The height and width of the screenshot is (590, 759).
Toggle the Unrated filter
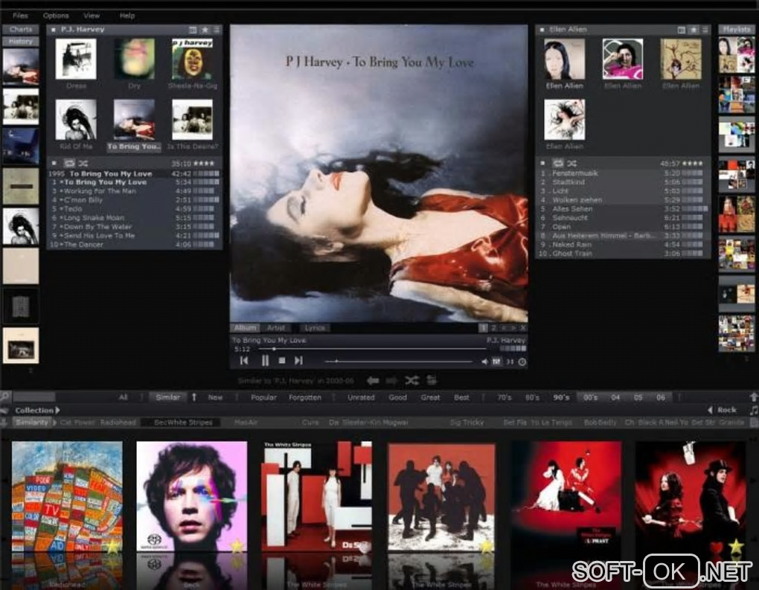point(361,397)
